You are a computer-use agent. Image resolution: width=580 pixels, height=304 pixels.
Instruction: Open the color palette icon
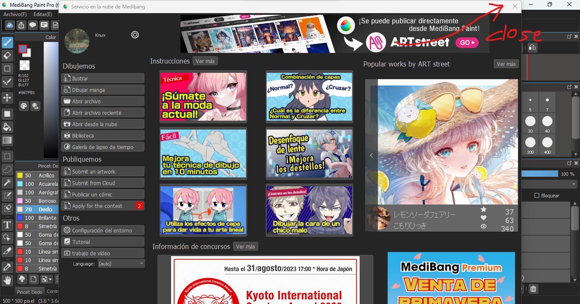click(24, 106)
